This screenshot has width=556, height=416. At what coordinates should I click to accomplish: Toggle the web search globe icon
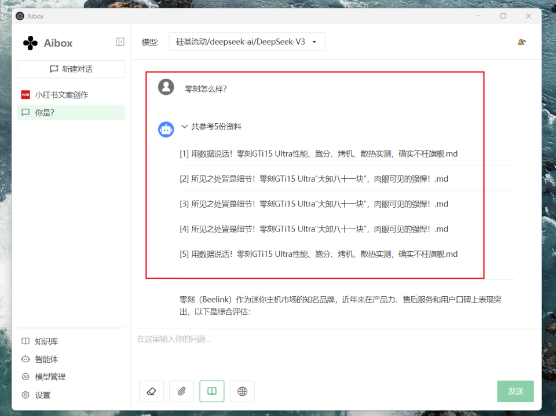pos(242,391)
